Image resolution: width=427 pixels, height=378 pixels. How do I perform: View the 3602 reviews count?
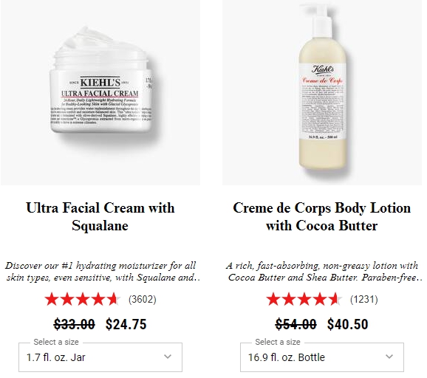click(x=143, y=299)
